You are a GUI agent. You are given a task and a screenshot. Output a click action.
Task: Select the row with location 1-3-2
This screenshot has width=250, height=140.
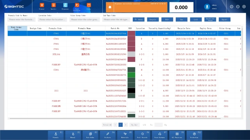(x=124, y=106)
